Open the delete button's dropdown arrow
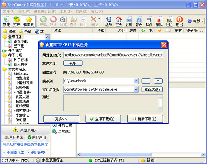207x164 pixels. coord(99,19)
